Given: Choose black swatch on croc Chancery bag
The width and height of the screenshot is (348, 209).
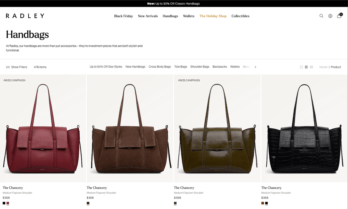Looking at the screenshot, I should tap(266, 203).
